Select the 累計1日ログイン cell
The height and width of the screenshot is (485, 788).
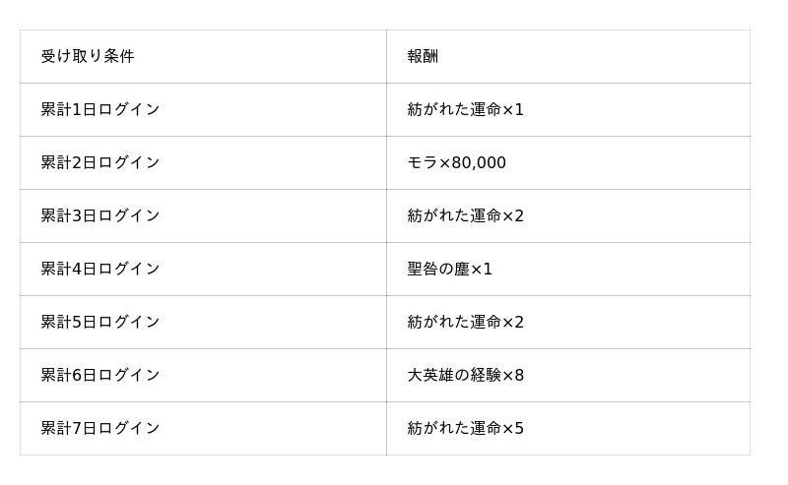pos(100,109)
